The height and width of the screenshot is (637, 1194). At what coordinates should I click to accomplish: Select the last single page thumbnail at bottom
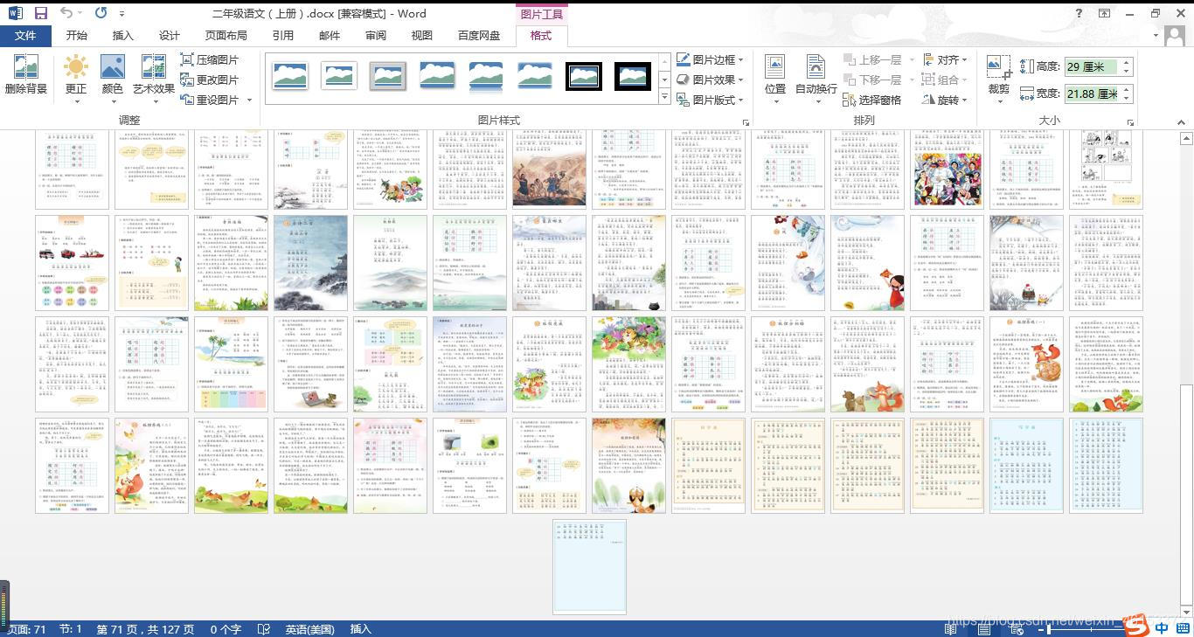point(589,567)
